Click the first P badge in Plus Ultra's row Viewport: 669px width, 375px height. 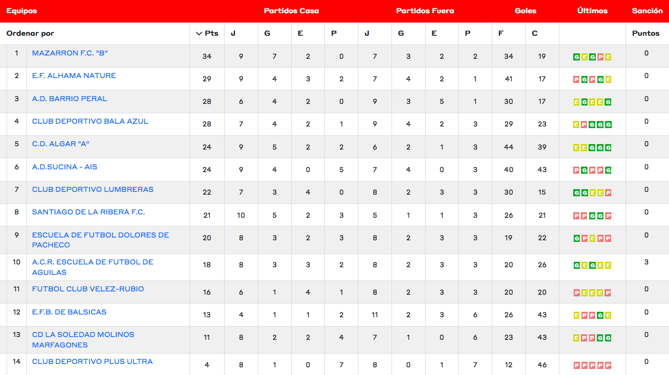[x=576, y=365]
